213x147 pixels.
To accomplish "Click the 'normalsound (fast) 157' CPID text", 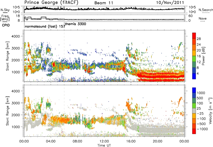I will pos(45,26).
